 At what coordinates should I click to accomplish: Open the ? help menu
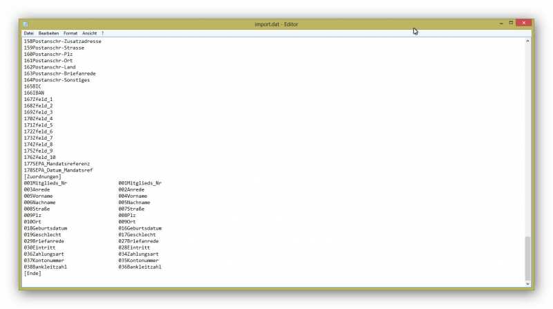click(102, 32)
